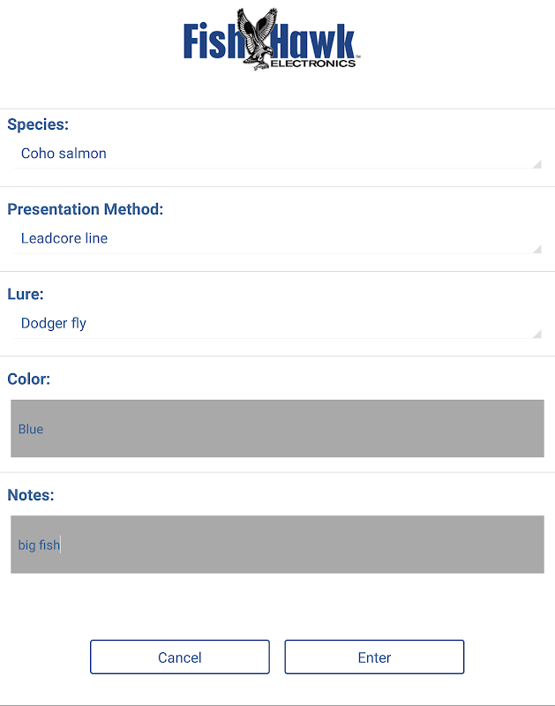Image resolution: width=555 pixels, height=706 pixels.
Task: Open the Species selector showing Coho salmon
Action: 277,154
